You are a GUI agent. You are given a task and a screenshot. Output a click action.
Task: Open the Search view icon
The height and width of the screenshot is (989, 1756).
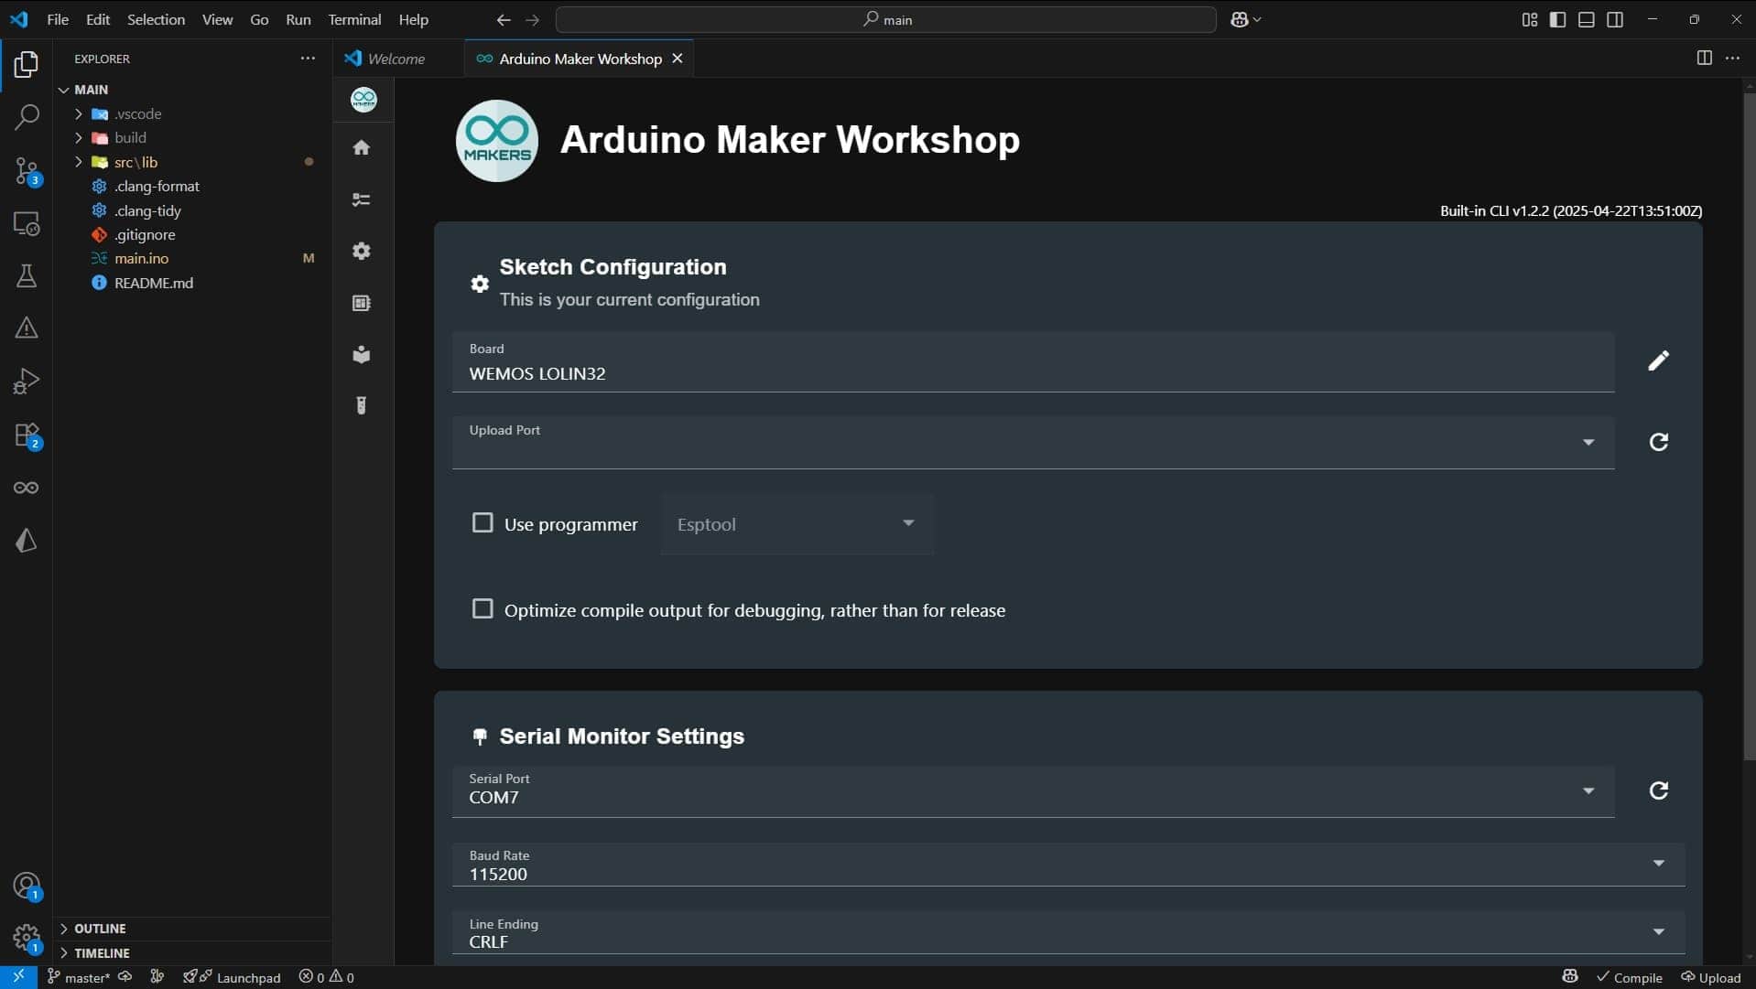click(x=27, y=117)
